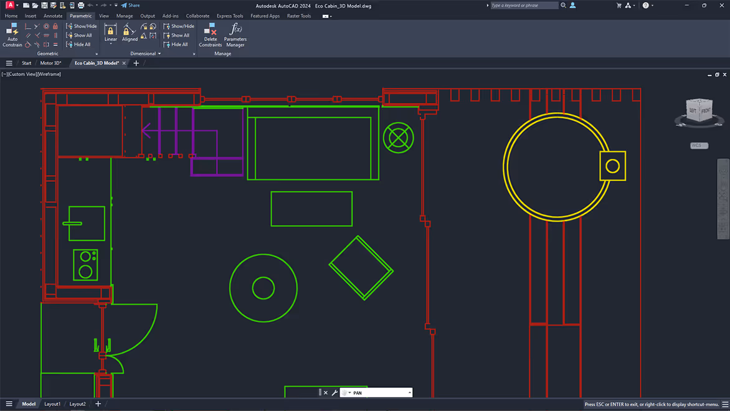Select the Radius dimensional constraint

pos(144,26)
